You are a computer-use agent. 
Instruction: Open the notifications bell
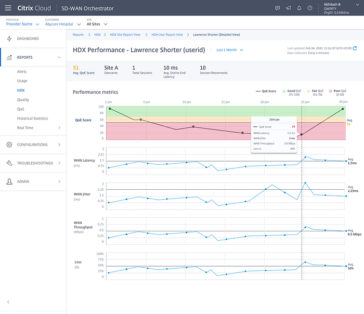tap(299, 8)
